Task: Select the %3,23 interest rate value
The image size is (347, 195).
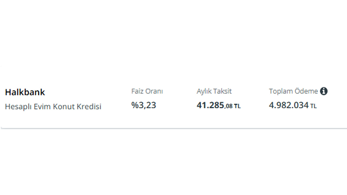Action: pos(144,105)
